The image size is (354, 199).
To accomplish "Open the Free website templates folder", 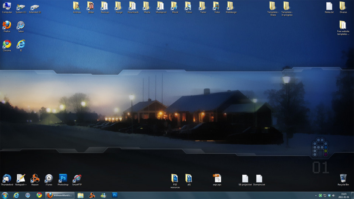I will pos(343,28).
